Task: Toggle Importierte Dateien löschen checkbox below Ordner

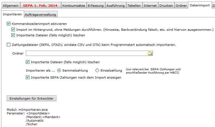Action: [x=28, y=62]
